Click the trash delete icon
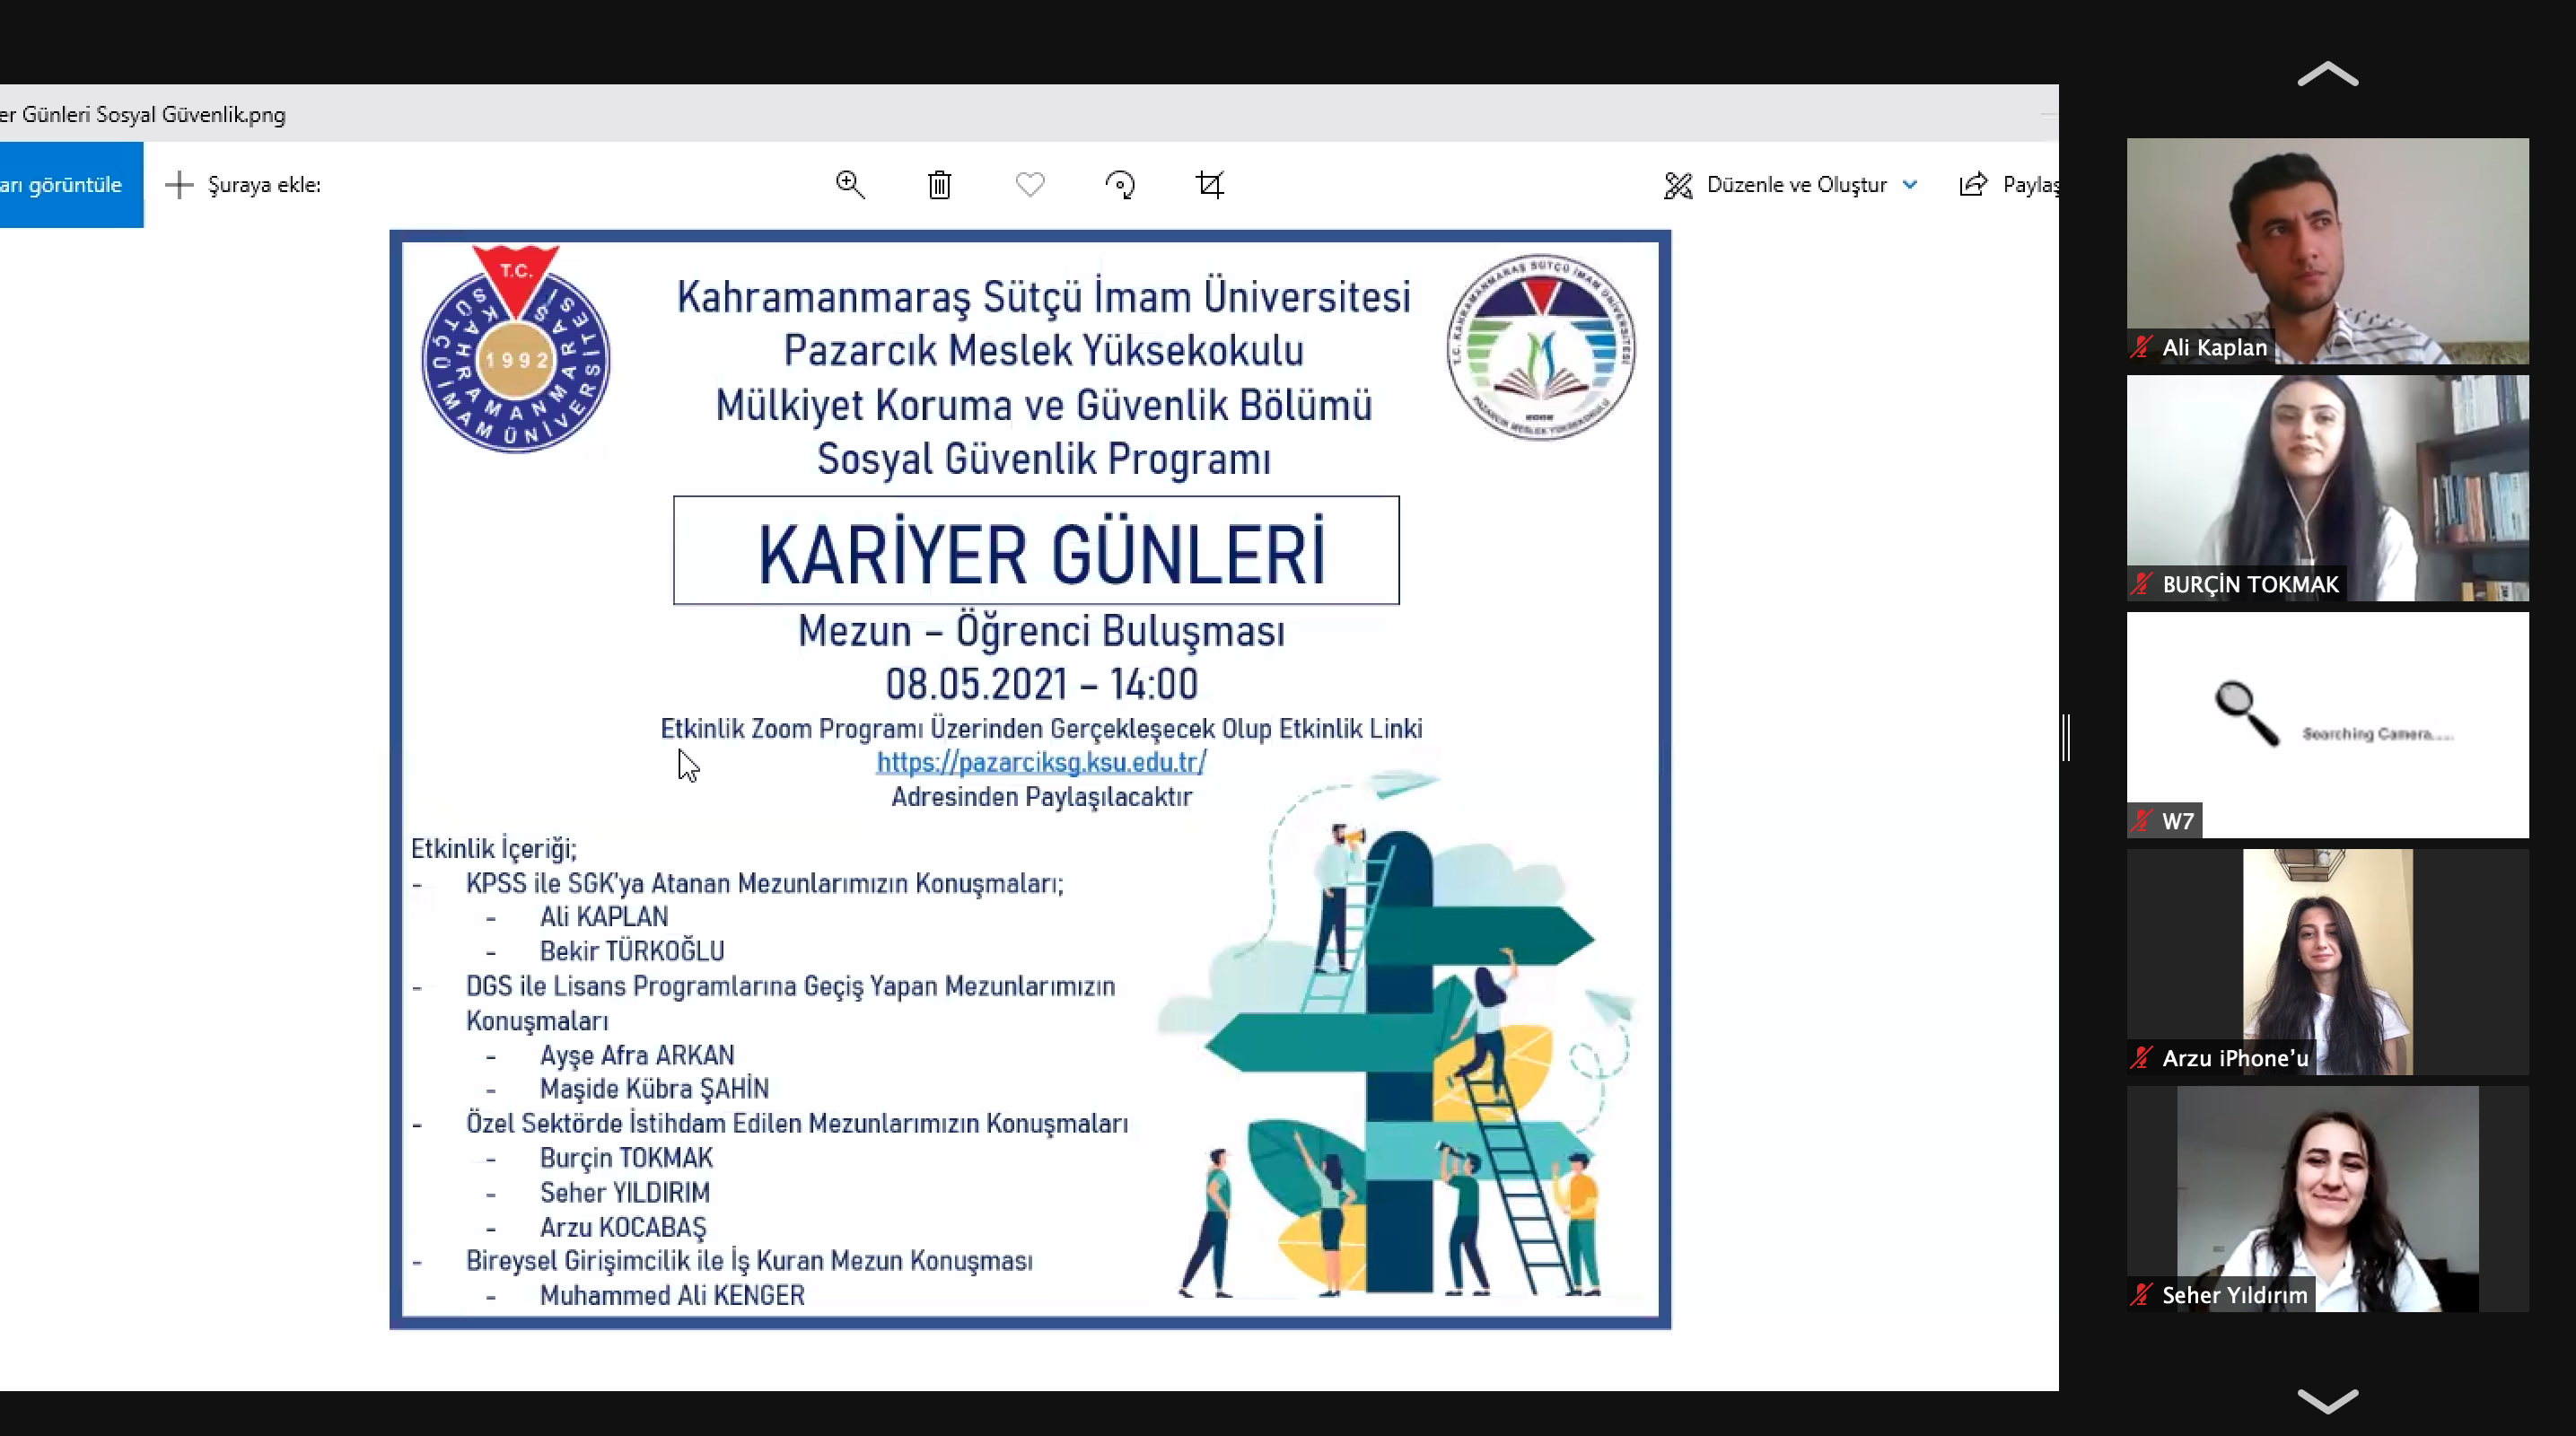2576x1436 pixels. (x=939, y=185)
